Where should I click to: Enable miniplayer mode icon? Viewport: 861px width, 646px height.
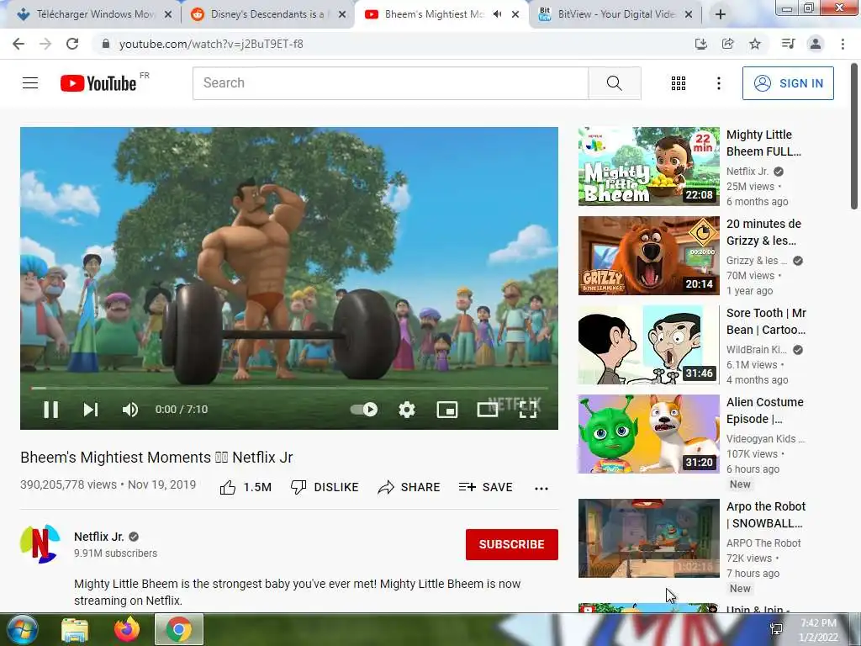[447, 410]
